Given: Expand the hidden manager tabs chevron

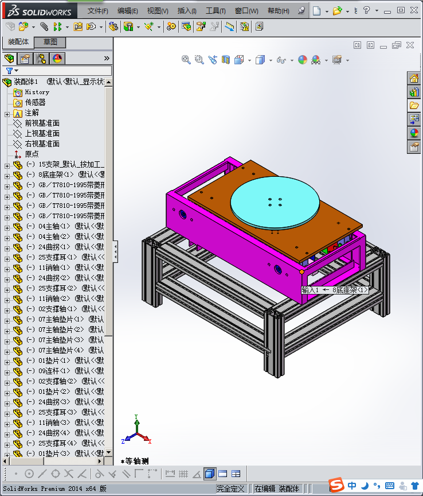Looking at the screenshot, I should pyautogui.click(x=107, y=58).
